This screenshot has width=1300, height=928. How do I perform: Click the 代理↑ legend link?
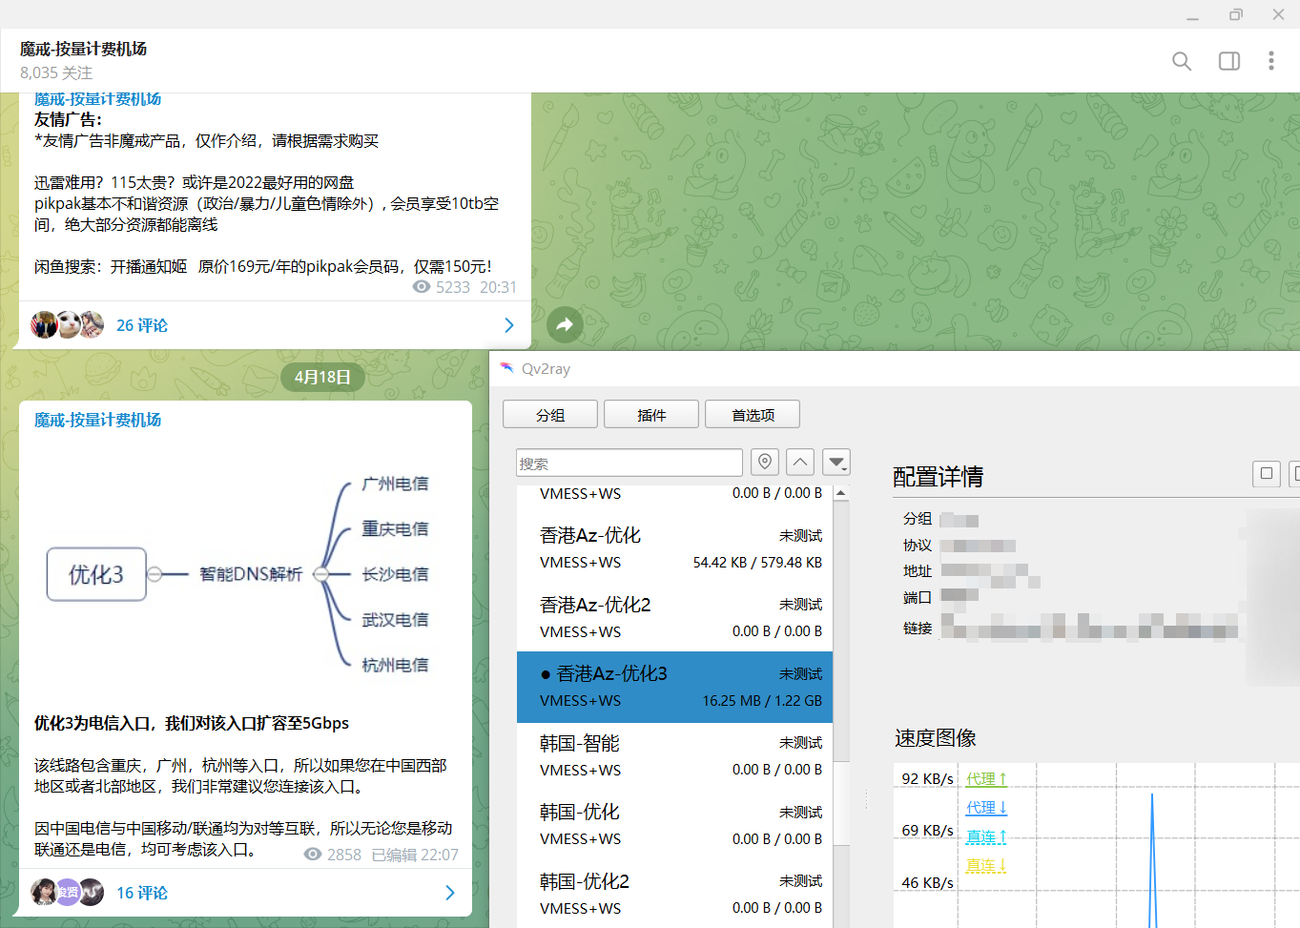(x=986, y=779)
